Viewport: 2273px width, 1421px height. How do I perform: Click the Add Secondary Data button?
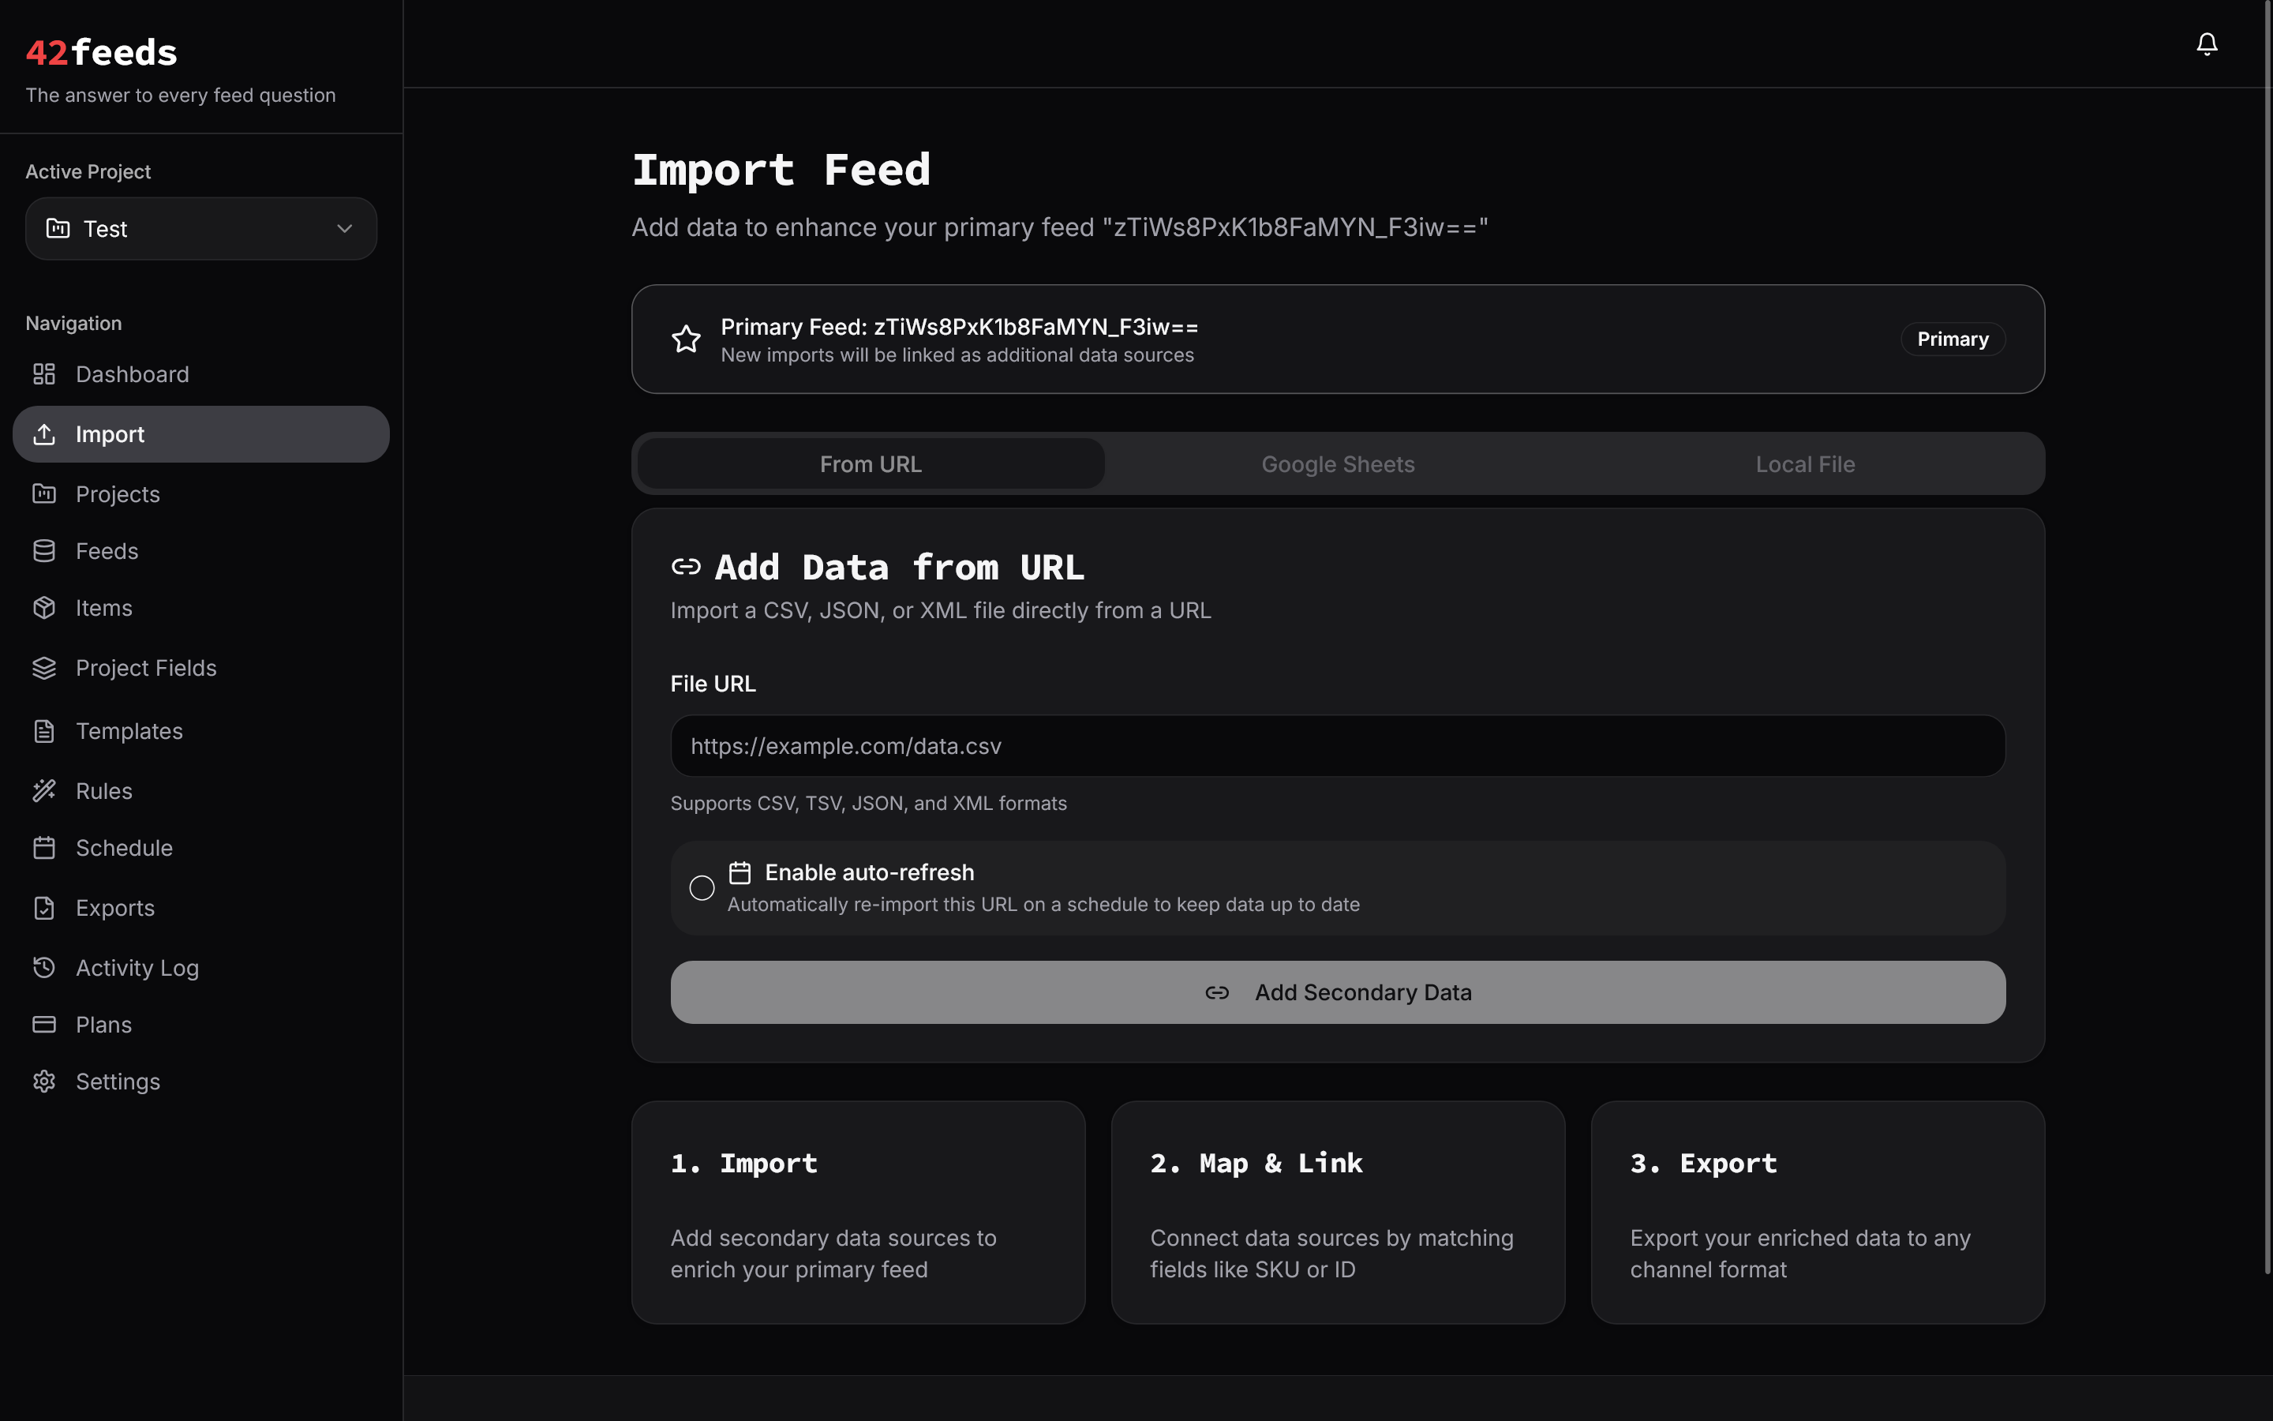click(1338, 992)
